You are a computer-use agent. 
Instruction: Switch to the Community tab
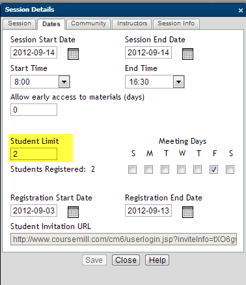89,23
